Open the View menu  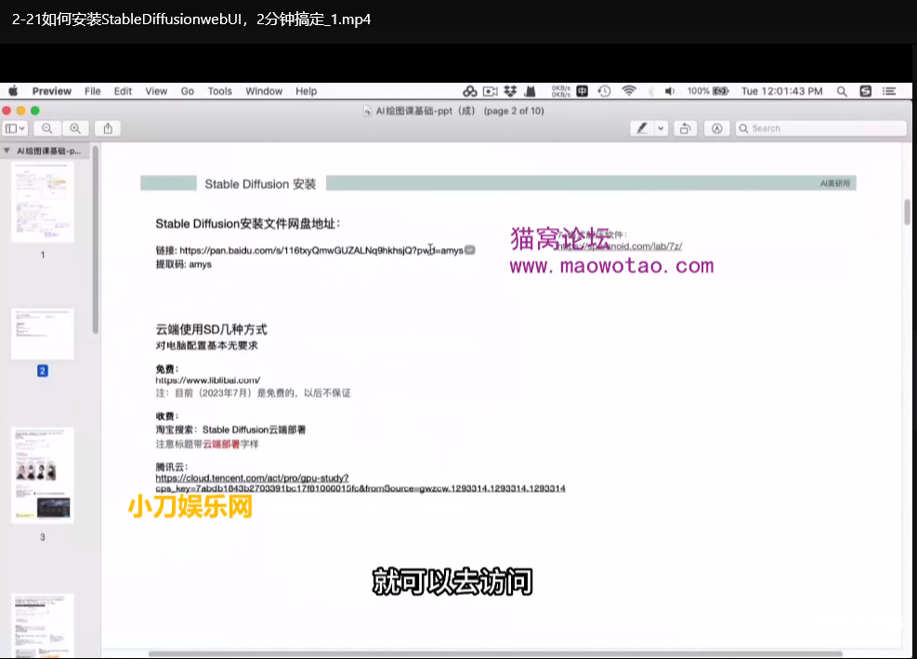tap(156, 91)
